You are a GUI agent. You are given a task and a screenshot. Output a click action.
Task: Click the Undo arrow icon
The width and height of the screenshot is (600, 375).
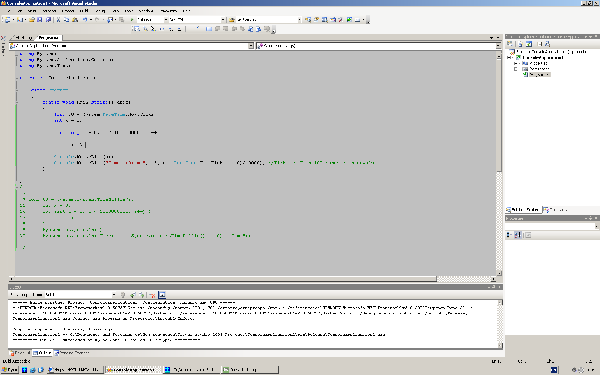coord(85,20)
